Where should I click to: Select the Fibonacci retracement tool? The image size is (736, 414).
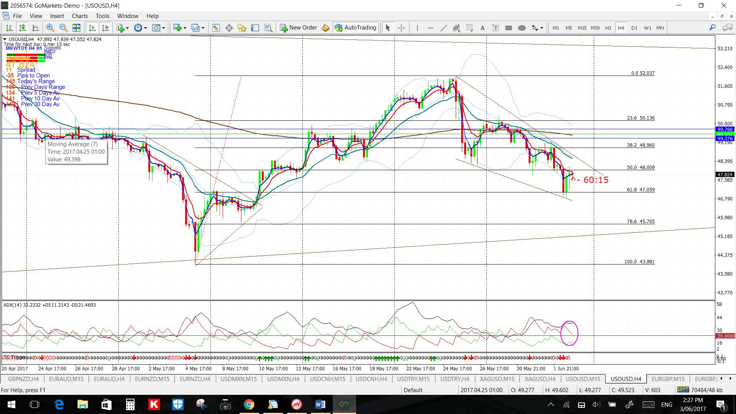pyautogui.click(x=470, y=28)
